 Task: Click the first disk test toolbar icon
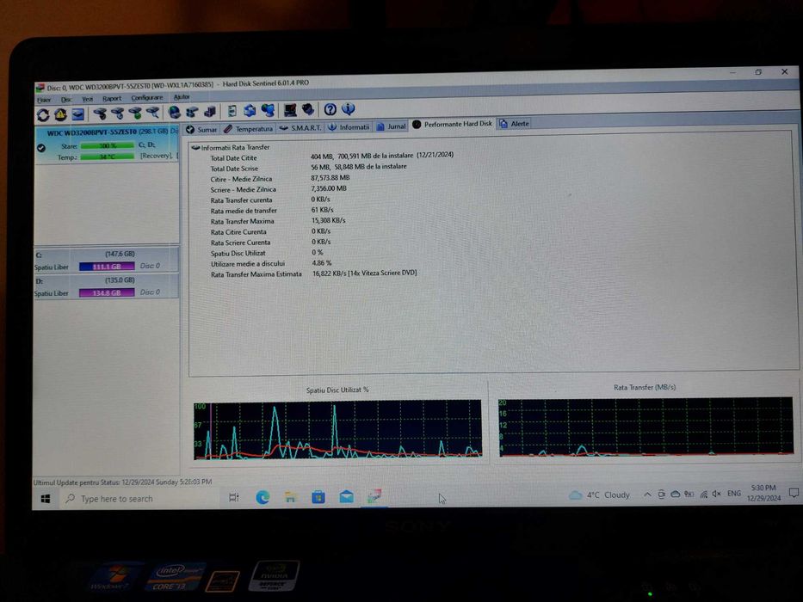click(100, 114)
